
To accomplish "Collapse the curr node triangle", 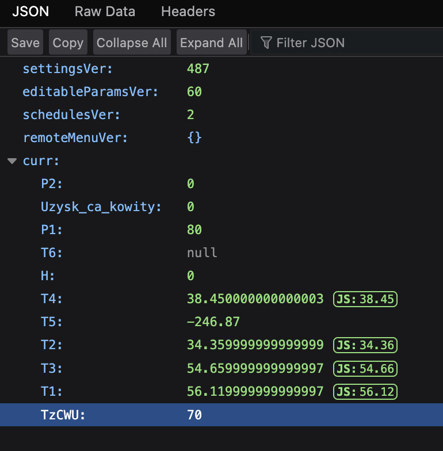I will 12,161.
